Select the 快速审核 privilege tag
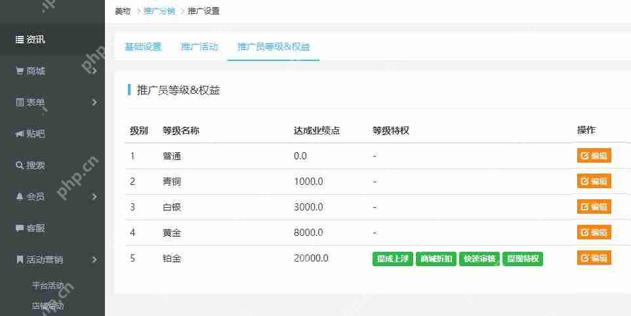631x316 pixels. click(479, 258)
